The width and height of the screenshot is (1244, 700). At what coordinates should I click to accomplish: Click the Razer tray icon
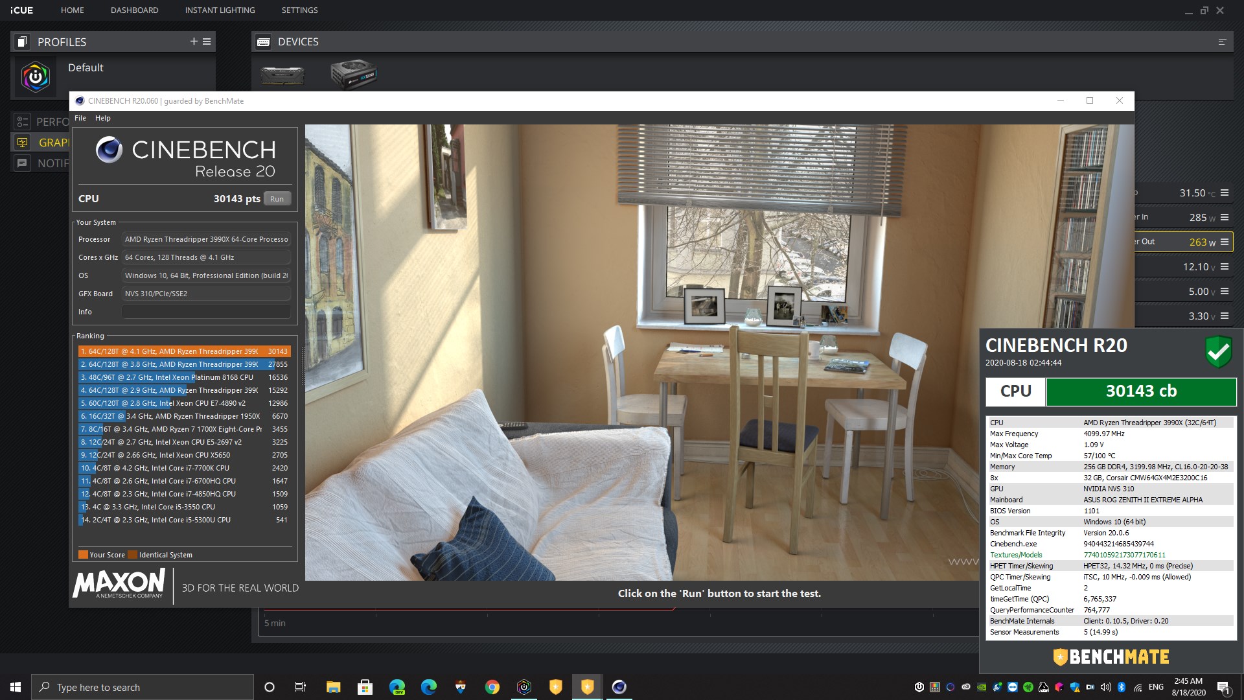click(x=1028, y=687)
